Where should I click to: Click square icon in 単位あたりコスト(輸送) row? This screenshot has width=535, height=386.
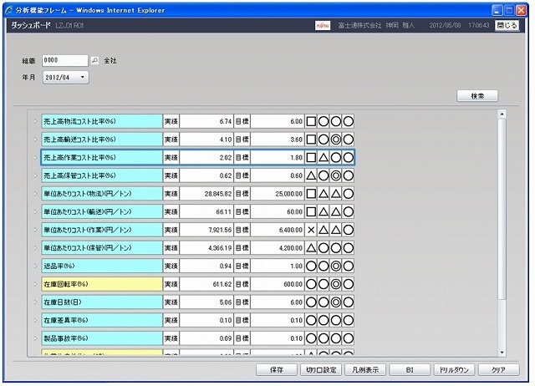click(x=311, y=211)
